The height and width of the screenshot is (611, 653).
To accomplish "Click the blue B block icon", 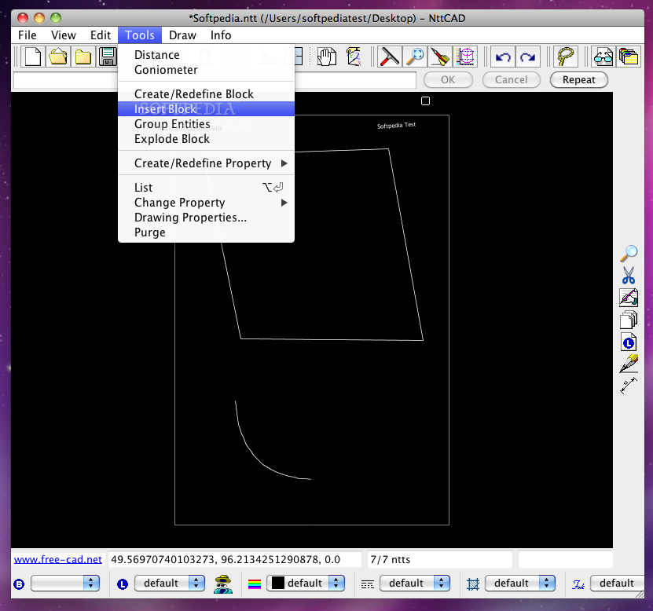I will click(19, 584).
